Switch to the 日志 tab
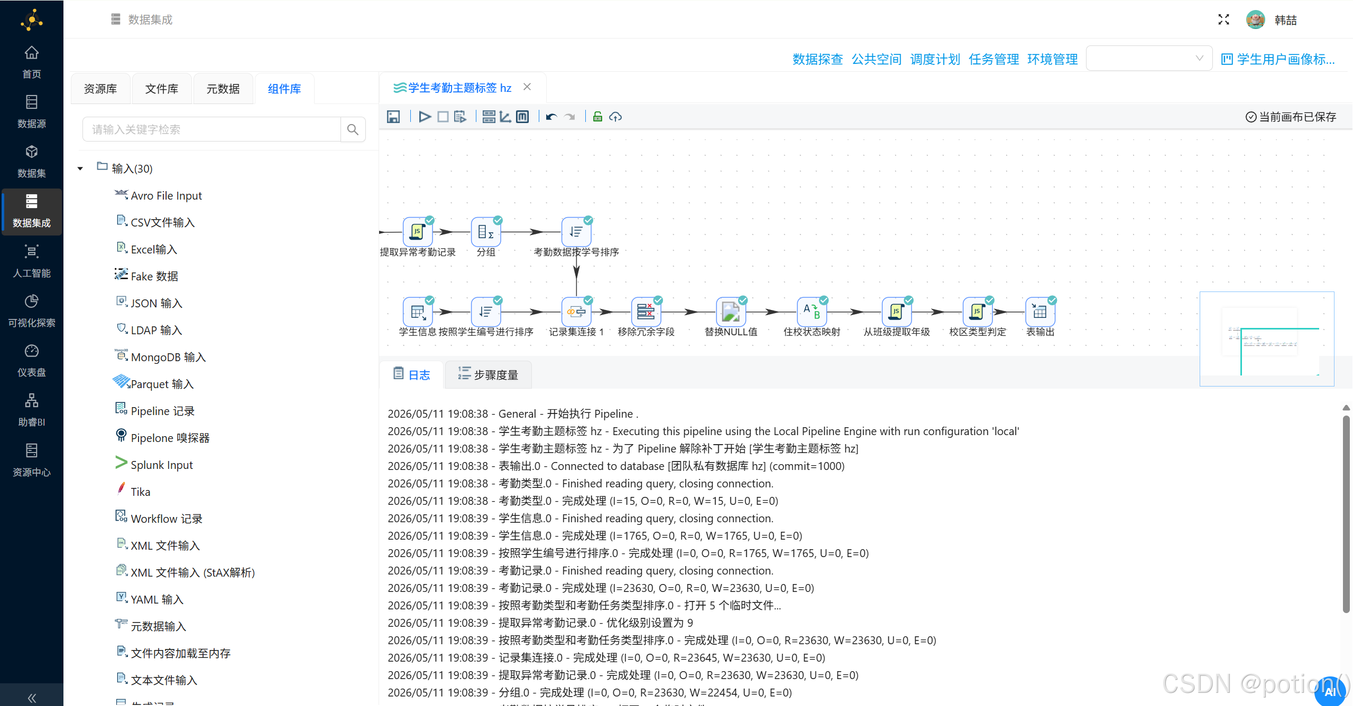1353x706 pixels. point(411,374)
